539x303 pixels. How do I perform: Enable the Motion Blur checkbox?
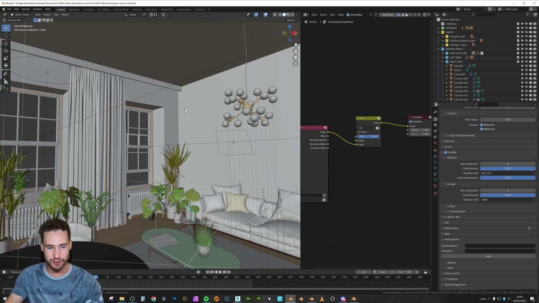(446, 217)
